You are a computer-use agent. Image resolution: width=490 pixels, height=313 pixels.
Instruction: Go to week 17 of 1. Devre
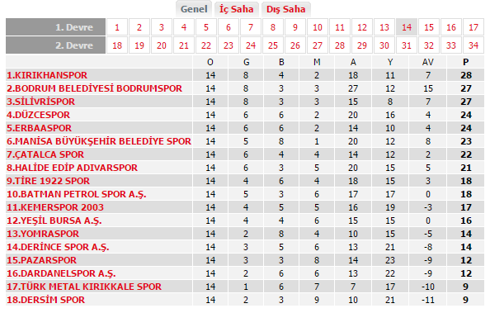click(474, 27)
